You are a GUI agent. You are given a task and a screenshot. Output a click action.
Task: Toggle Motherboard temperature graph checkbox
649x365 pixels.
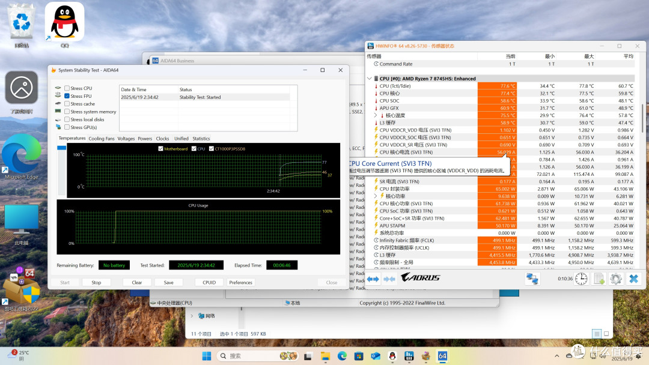tap(160, 149)
